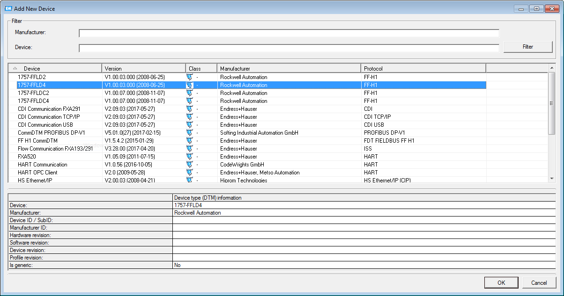Screen dimensions: 564x296
Task: Sort list by Manufacturer column header
Action: (288, 69)
